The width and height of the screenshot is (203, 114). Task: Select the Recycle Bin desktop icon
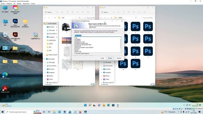tap(5, 36)
